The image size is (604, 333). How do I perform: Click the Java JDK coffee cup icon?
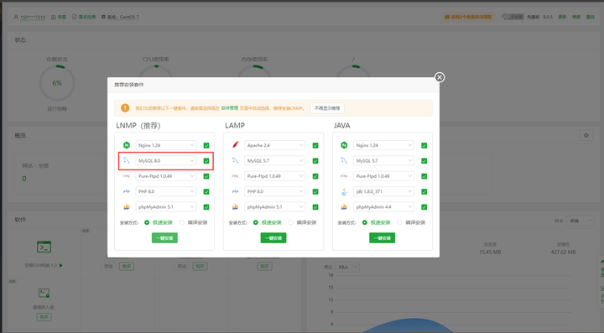[x=344, y=191]
